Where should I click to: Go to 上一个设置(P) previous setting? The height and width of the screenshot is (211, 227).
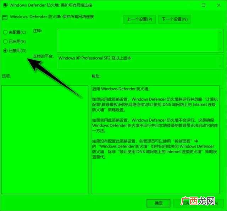tap(139, 19)
